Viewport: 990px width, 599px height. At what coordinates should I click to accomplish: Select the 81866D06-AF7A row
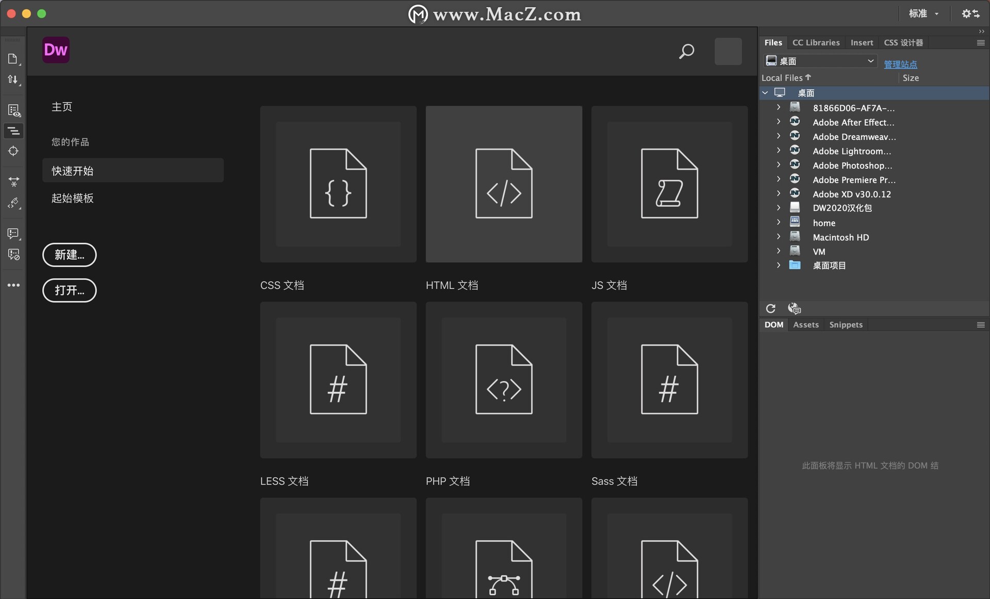coord(875,108)
